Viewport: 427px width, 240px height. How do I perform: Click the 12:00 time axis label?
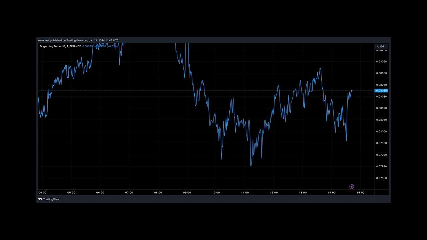tap(274, 192)
